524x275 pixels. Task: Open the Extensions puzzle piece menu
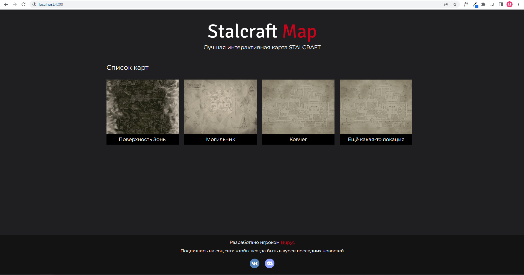(483, 4)
